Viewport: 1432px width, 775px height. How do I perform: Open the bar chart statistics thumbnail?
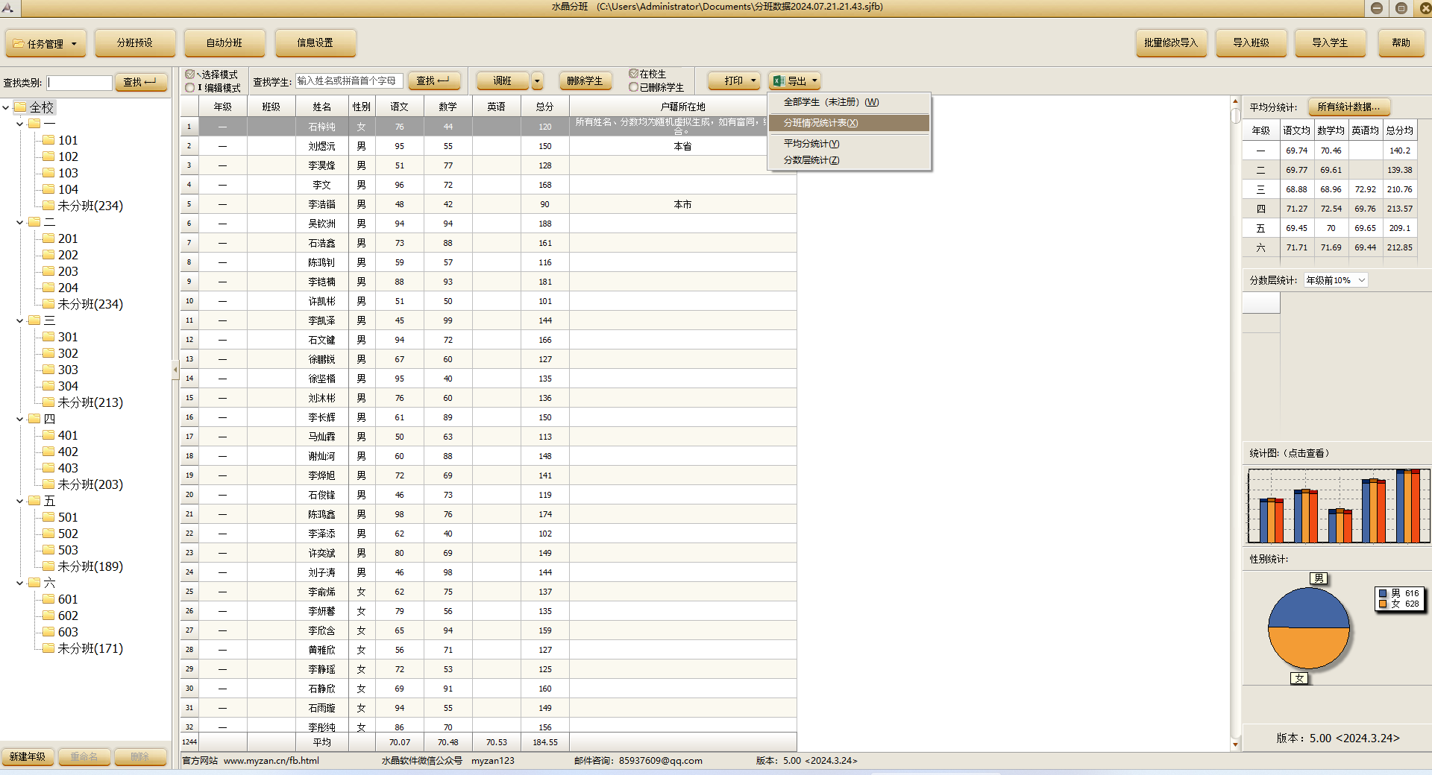1338,506
